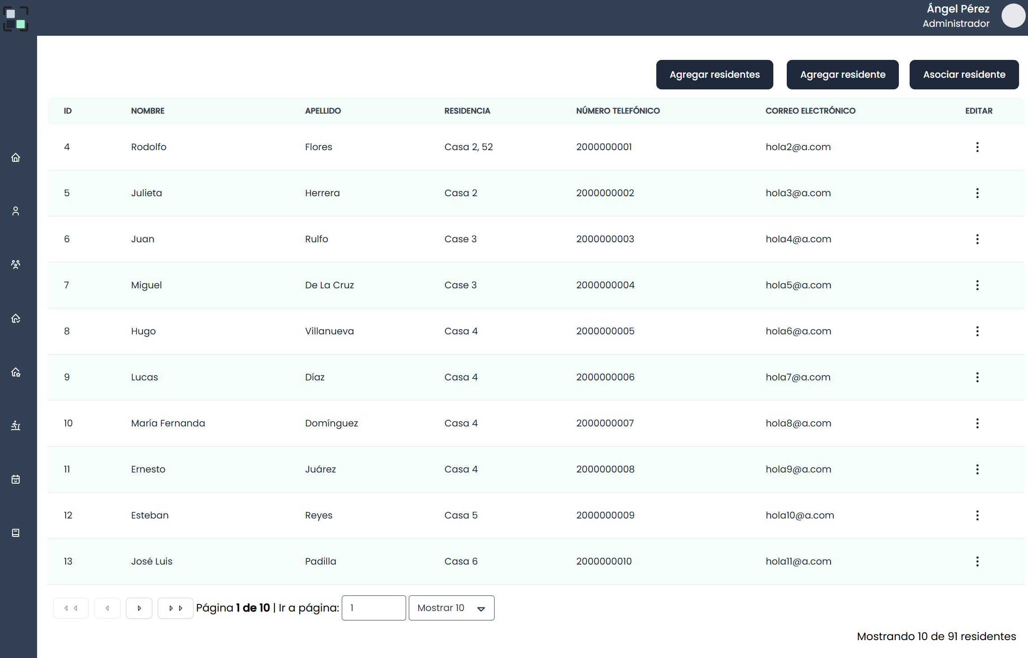Viewport: 1028px width, 658px height.
Task: Open the book icon in sidebar
Action: click(16, 533)
